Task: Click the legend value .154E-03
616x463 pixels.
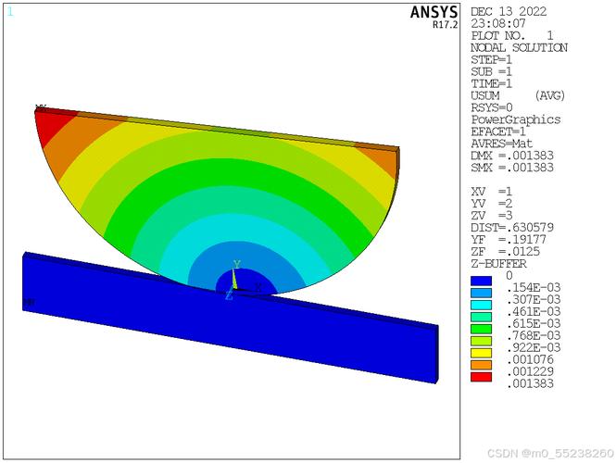Action: coord(534,288)
